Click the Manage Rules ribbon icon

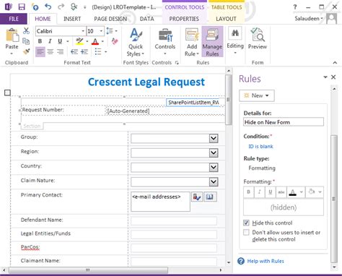(212, 42)
